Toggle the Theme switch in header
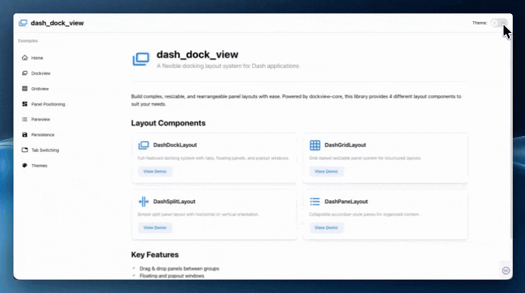The width and height of the screenshot is (525, 293). coord(498,23)
